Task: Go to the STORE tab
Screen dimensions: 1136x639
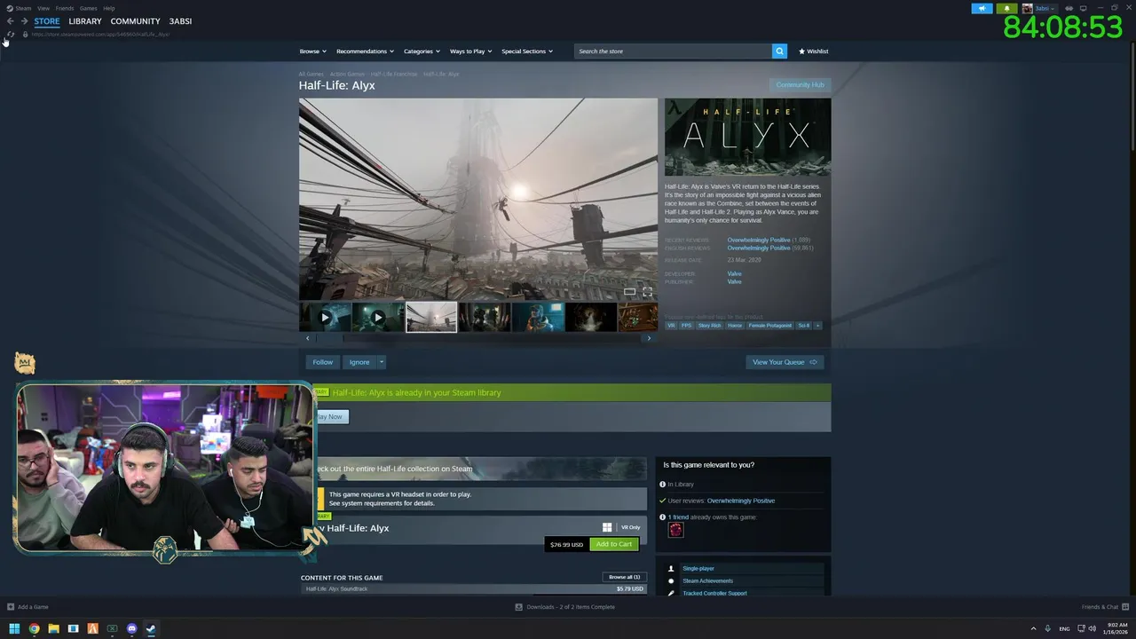Action: point(47,21)
